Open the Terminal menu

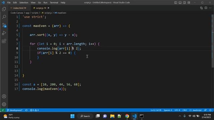click(x=54, y=3)
